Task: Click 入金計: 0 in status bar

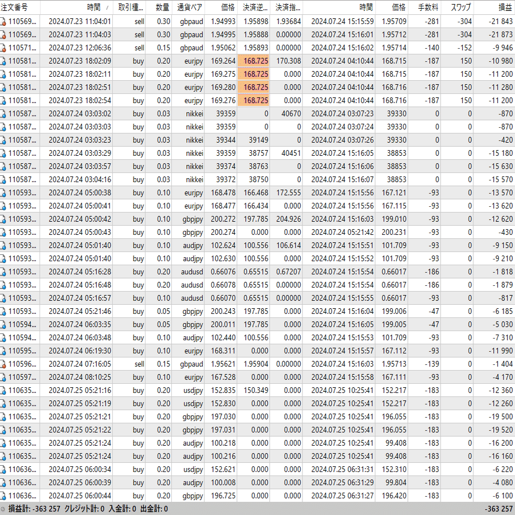Action: tap(122, 509)
